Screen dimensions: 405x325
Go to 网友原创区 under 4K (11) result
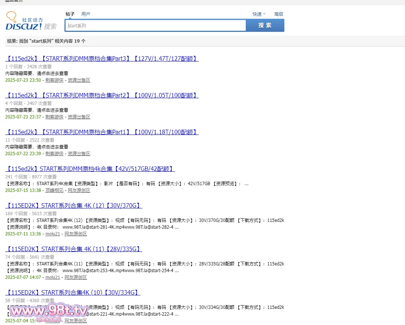pyautogui.click(x=76, y=277)
